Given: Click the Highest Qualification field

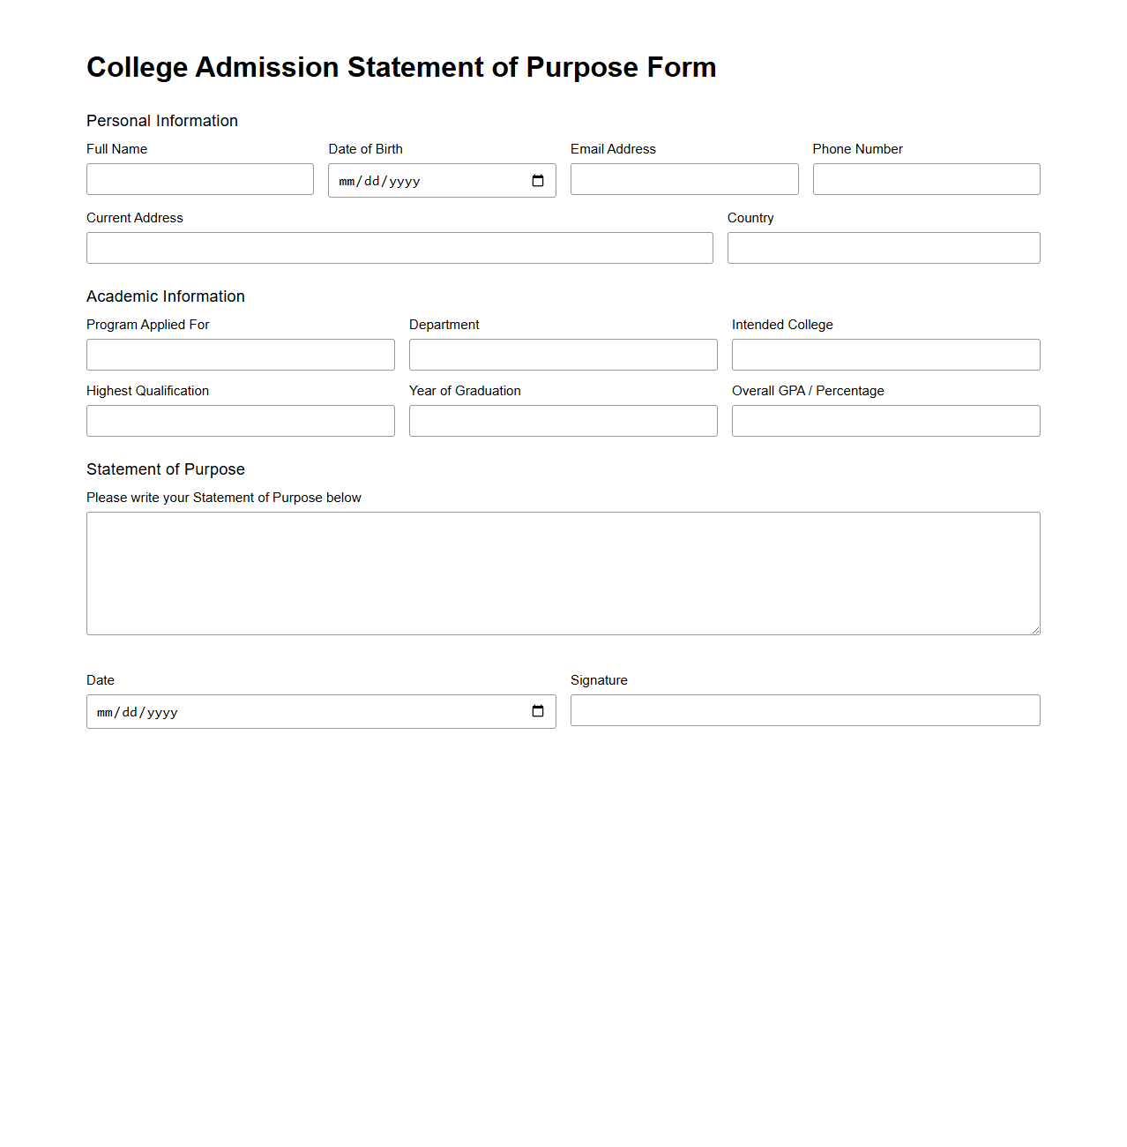Looking at the screenshot, I should 240,420.
